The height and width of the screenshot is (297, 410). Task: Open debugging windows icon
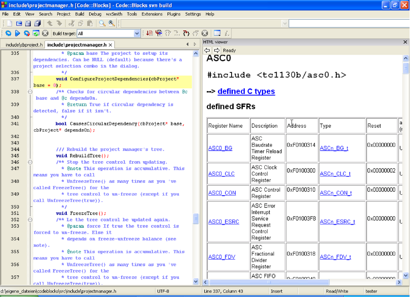(x=217, y=33)
